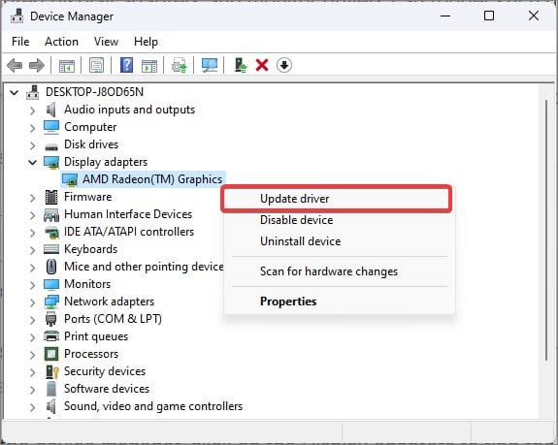Collapse the DESKTOP-J8OD65N root node
The width and height of the screenshot is (558, 445).
[x=15, y=93]
